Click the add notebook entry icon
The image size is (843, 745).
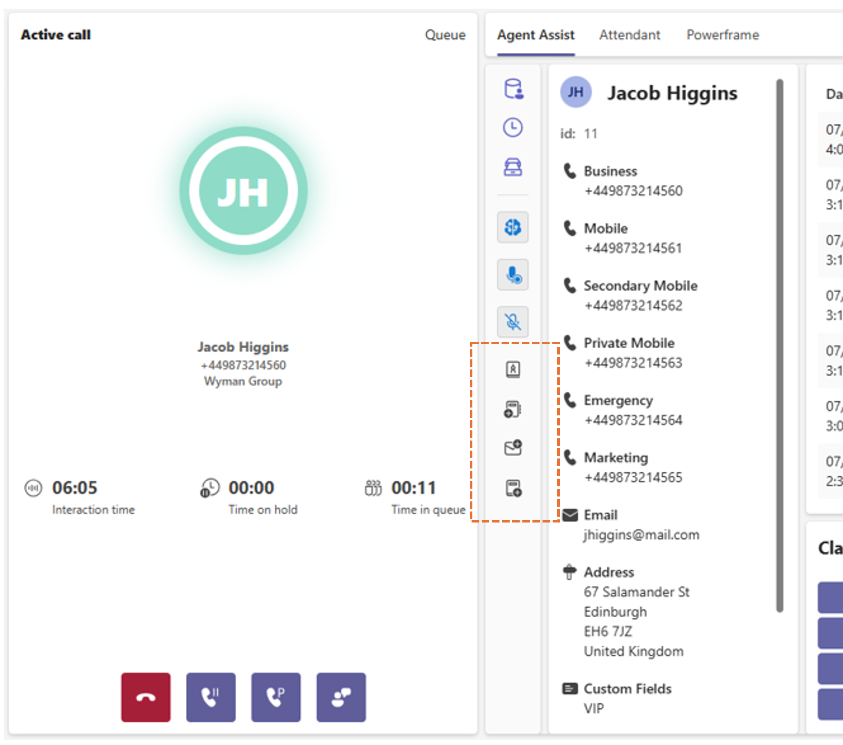tap(513, 409)
